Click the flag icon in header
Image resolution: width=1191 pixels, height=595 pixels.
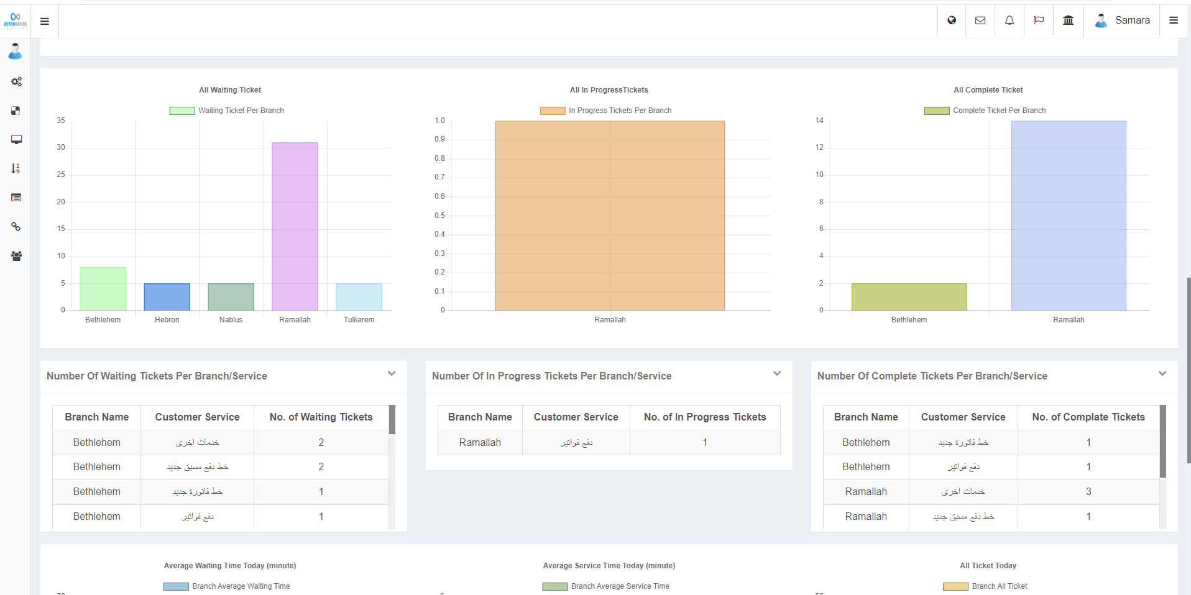[1039, 20]
